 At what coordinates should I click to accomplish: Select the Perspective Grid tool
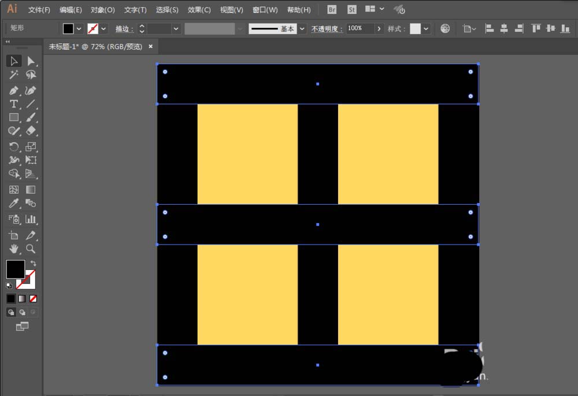[x=31, y=173]
